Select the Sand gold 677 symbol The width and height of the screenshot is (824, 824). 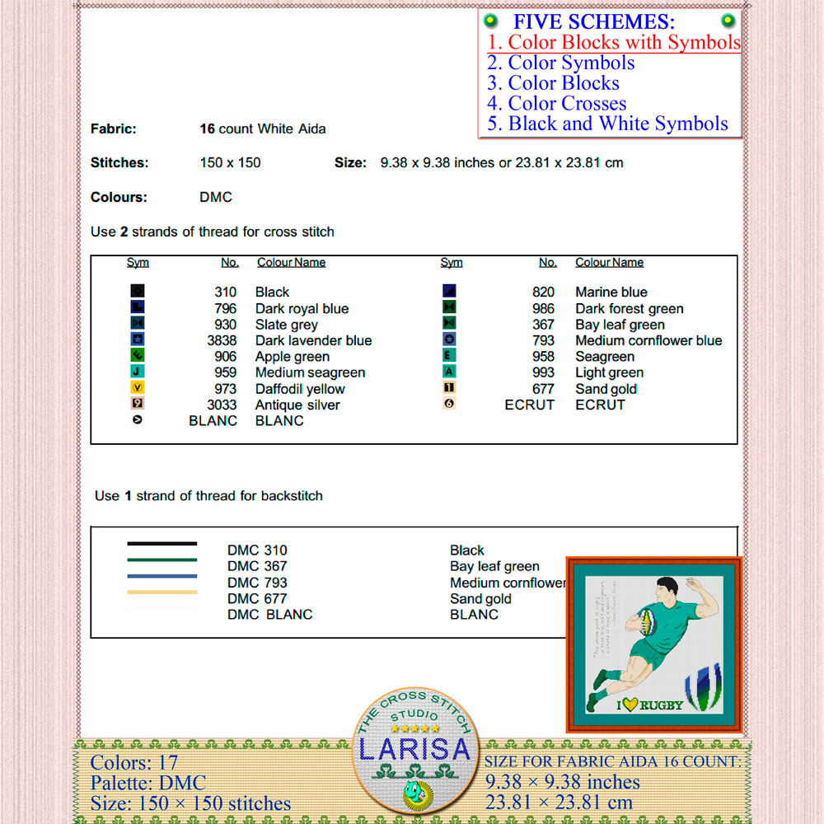[x=449, y=388]
